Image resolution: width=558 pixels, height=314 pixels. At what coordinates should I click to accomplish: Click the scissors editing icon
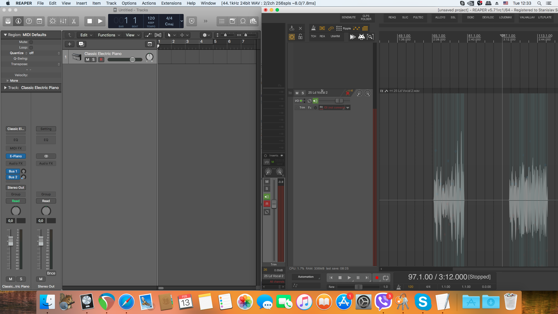74,21
